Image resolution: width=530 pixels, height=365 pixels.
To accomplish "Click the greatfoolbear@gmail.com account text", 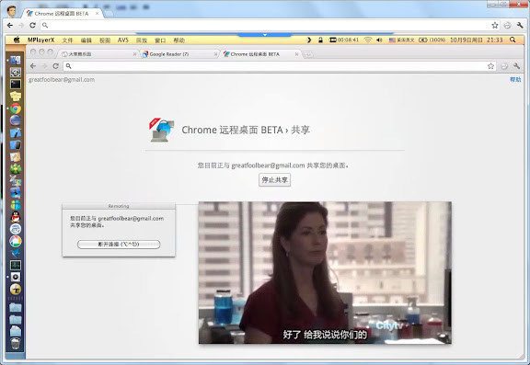I will [x=62, y=80].
